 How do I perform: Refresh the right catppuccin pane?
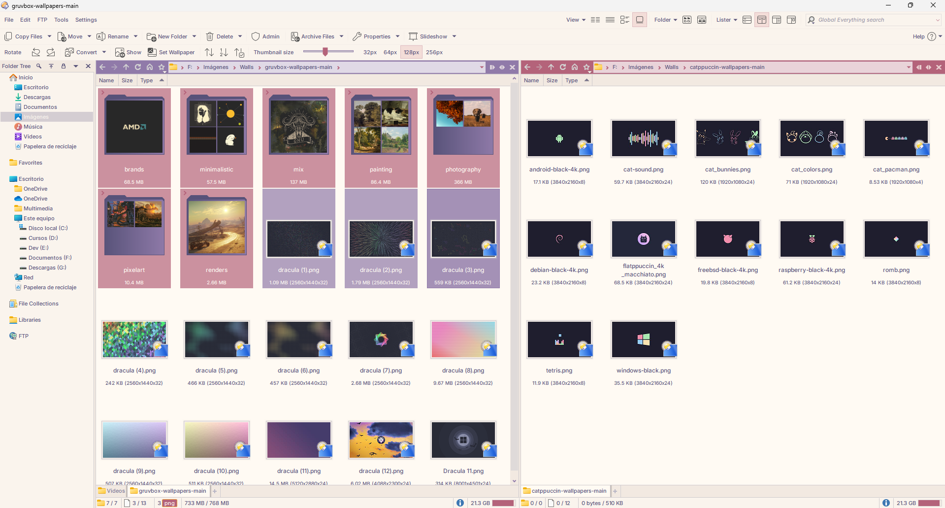coord(563,67)
